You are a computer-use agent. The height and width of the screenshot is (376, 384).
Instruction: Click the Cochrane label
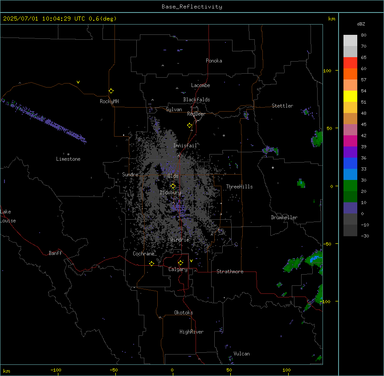[x=143, y=254]
